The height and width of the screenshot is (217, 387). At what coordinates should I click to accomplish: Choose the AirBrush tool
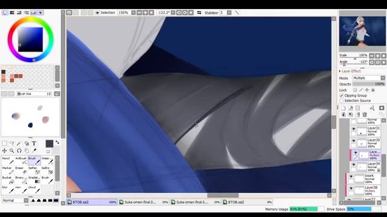click(x=21, y=160)
